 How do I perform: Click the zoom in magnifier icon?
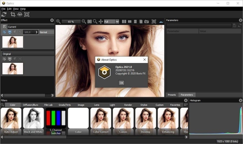click(58, 22)
